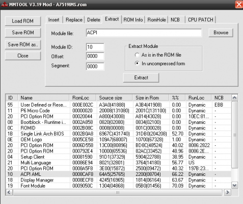
Task: Click the Segment input field
Action: 95,66
